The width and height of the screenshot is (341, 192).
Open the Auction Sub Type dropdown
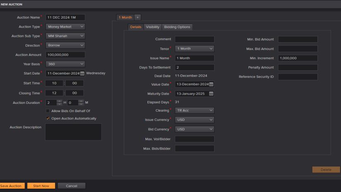(x=65, y=36)
